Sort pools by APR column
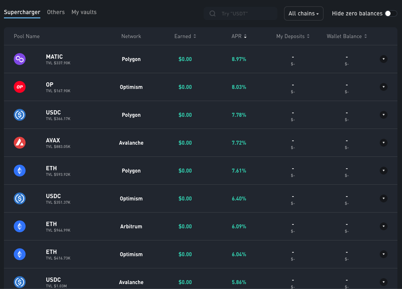This screenshot has width=402, height=289. pyautogui.click(x=239, y=36)
